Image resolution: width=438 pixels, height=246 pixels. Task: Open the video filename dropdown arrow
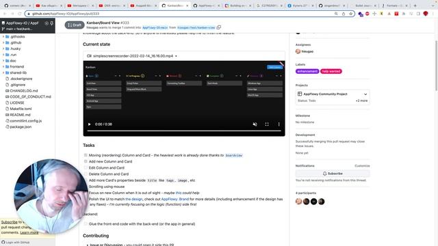pyautogui.click(x=176, y=56)
